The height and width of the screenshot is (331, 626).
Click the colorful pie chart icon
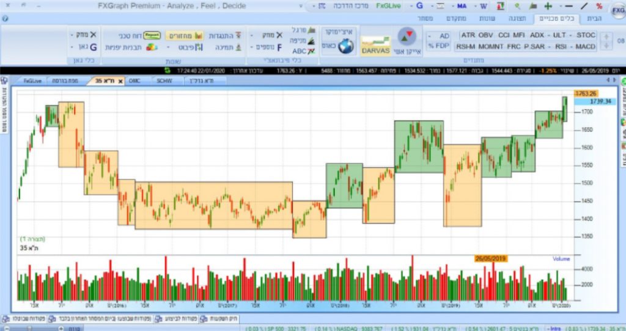(x=152, y=47)
